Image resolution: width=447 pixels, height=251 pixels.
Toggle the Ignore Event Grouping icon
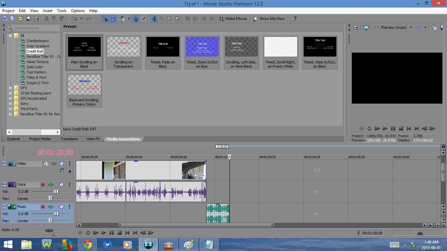pyautogui.click(x=144, y=19)
